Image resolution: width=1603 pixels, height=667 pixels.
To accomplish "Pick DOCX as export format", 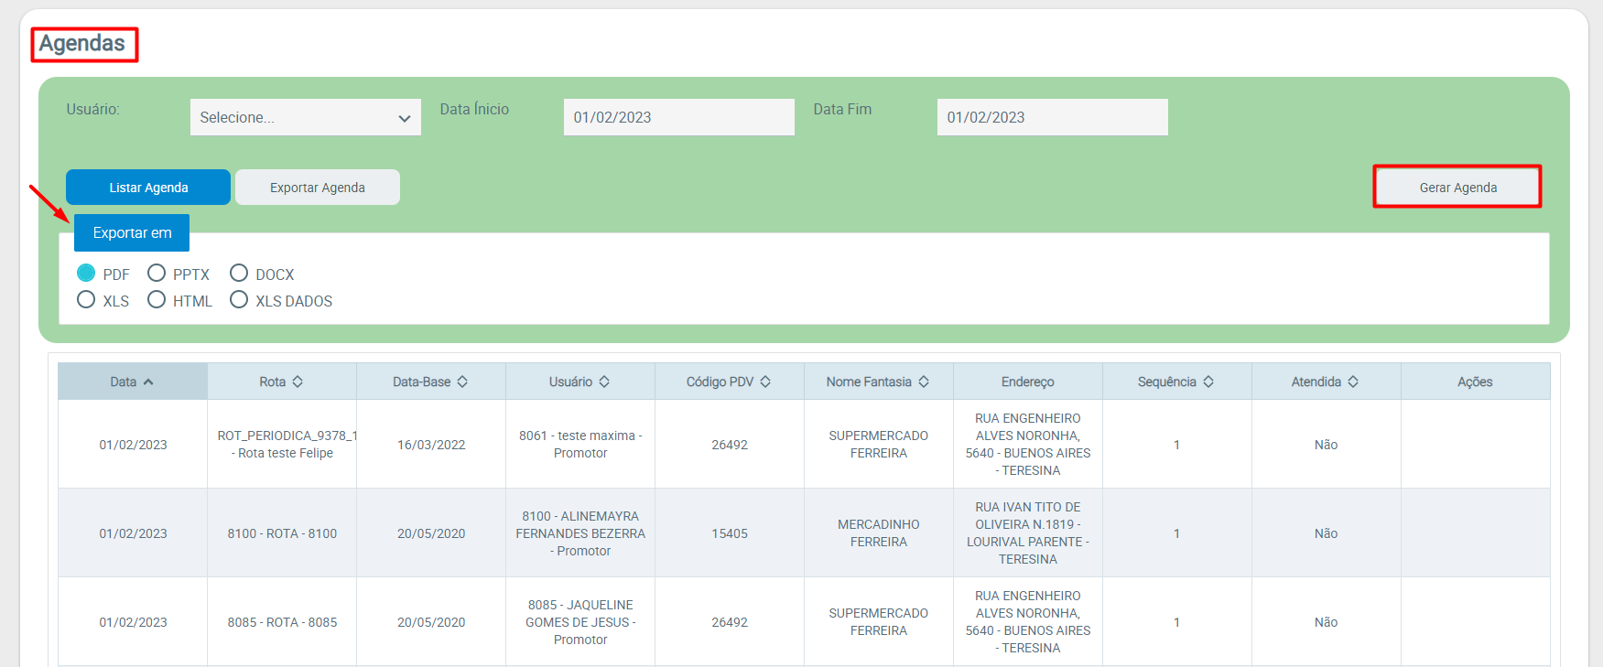I will pos(239,274).
